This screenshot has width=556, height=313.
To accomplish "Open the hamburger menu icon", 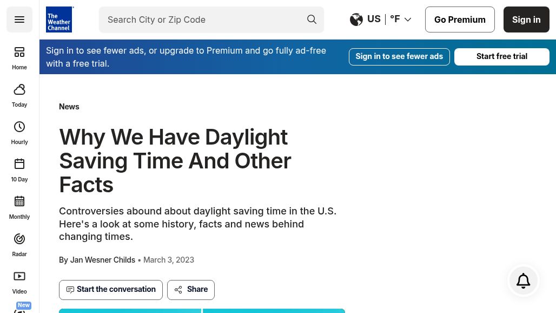I will point(19,19).
